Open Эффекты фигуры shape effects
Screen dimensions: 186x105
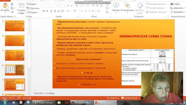coord(157,12)
